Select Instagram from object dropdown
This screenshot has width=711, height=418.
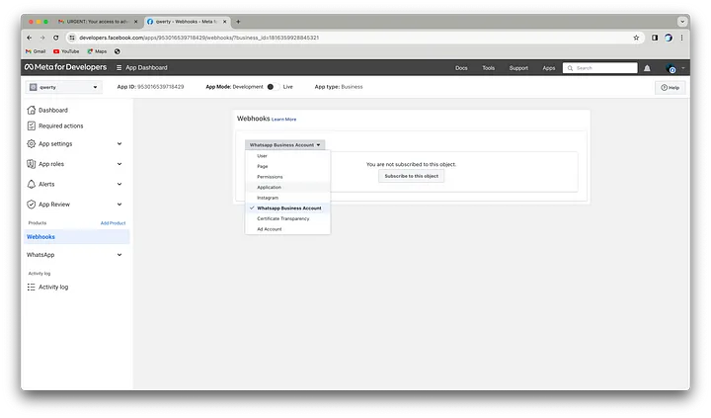[287, 198]
